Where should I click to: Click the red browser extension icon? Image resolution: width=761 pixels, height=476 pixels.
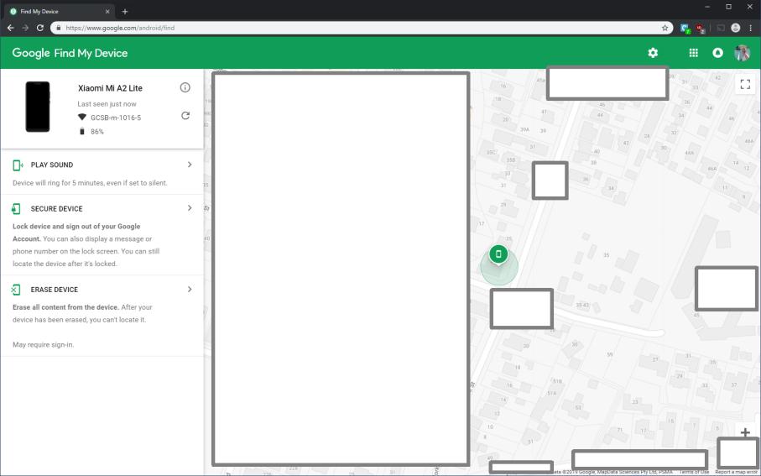700,29
